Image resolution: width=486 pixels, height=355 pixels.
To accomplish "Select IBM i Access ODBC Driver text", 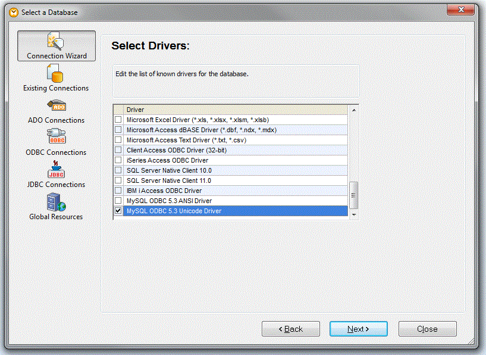I will pyautogui.click(x=164, y=191).
